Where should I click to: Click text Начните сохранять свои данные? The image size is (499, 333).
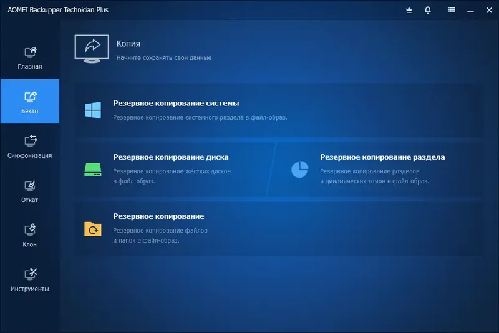164,58
